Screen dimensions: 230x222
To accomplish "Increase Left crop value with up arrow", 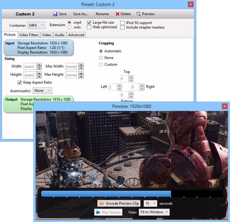I will 120,85.
